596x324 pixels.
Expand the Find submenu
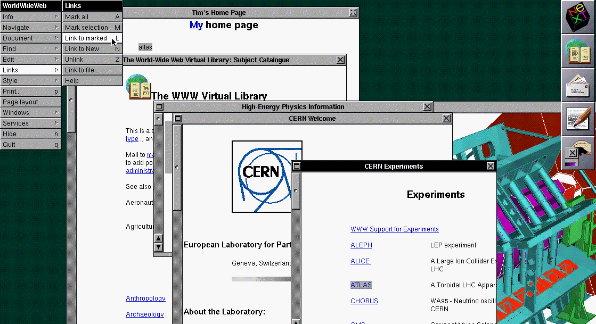(x=30, y=48)
